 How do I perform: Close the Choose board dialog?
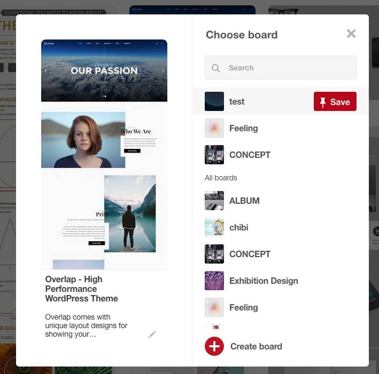351,34
